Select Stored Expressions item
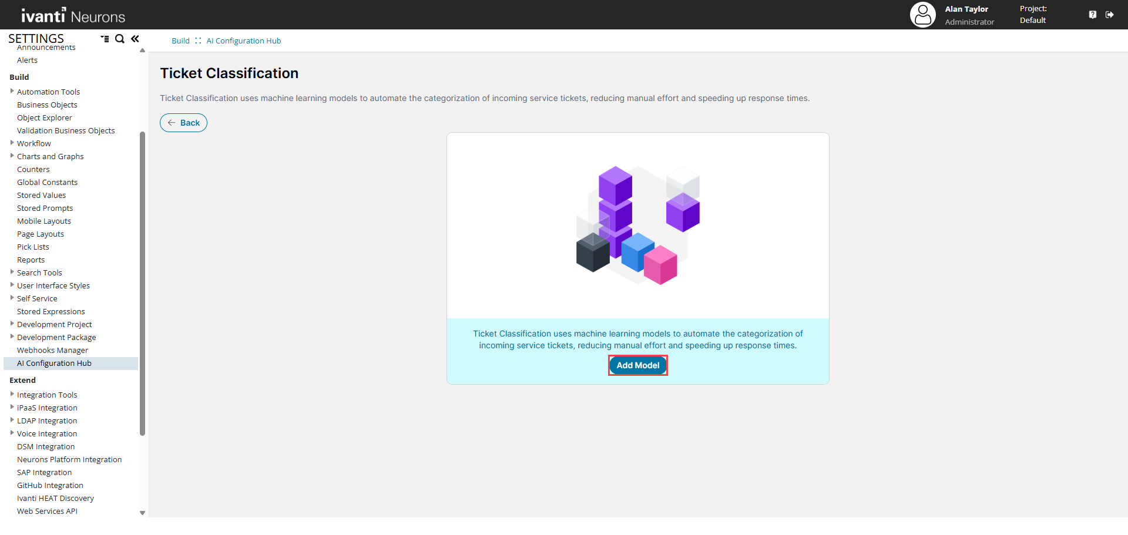1128x535 pixels. (51, 312)
